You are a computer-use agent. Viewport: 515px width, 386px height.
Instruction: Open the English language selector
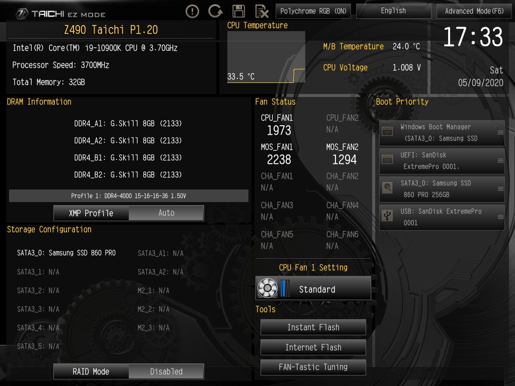pos(393,11)
